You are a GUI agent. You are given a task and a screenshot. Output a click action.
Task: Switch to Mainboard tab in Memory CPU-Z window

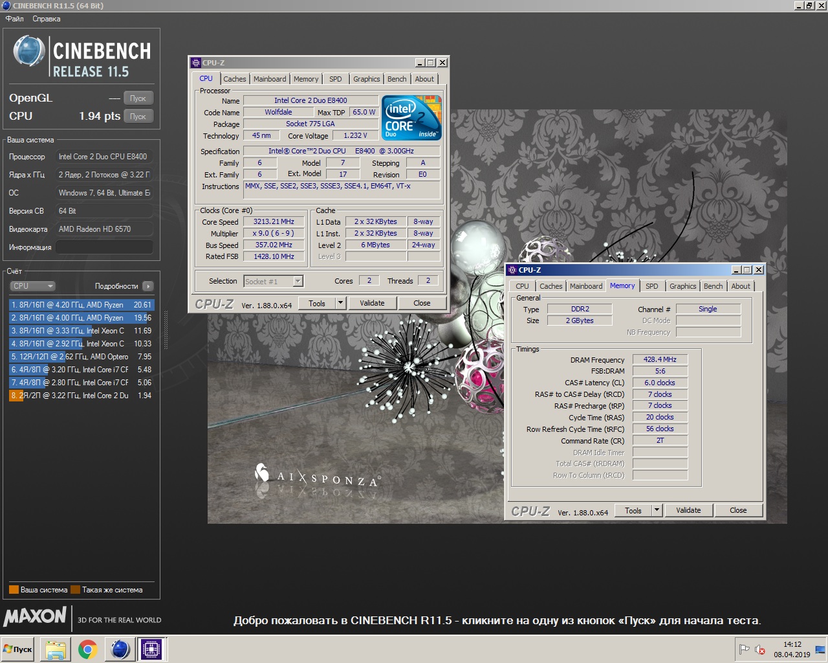[586, 286]
